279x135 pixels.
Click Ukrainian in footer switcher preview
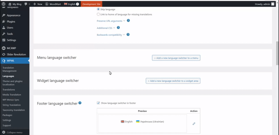point(150,122)
